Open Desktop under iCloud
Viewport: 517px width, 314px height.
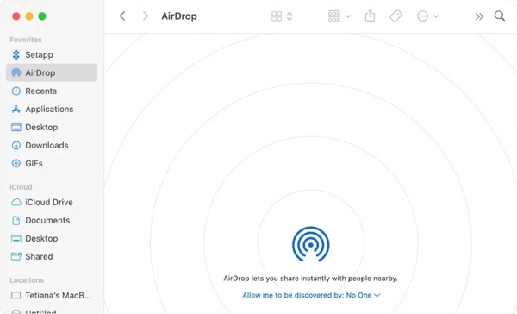pyautogui.click(x=52, y=238)
